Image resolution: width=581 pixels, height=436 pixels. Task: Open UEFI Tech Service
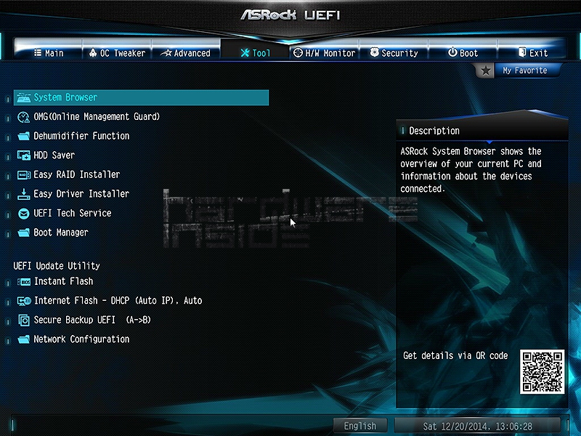click(x=72, y=213)
